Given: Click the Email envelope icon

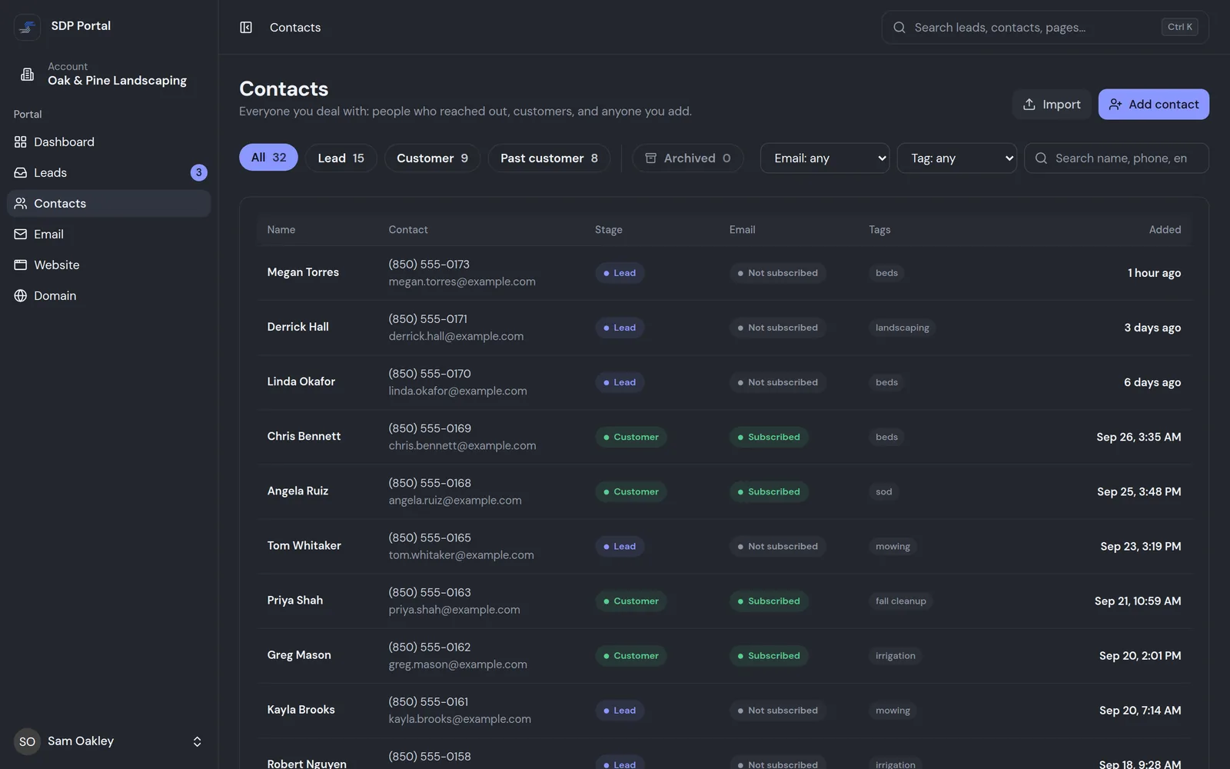Looking at the screenshot, I should click(x=21, y=235).
